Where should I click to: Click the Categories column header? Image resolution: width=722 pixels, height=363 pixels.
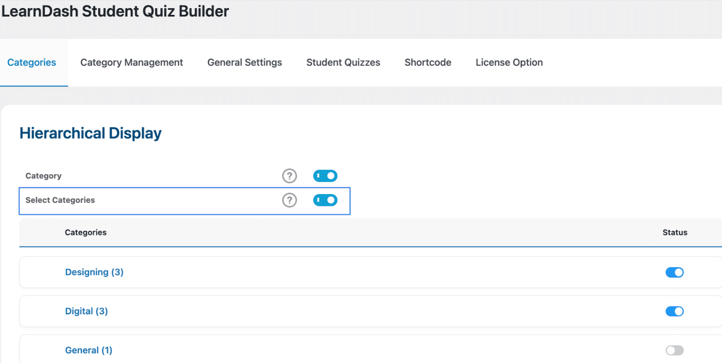86,233
